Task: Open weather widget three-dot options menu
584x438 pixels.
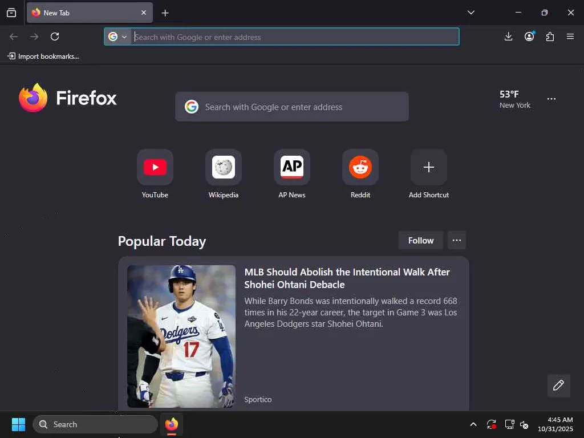Action: click(x=551, y=99)
